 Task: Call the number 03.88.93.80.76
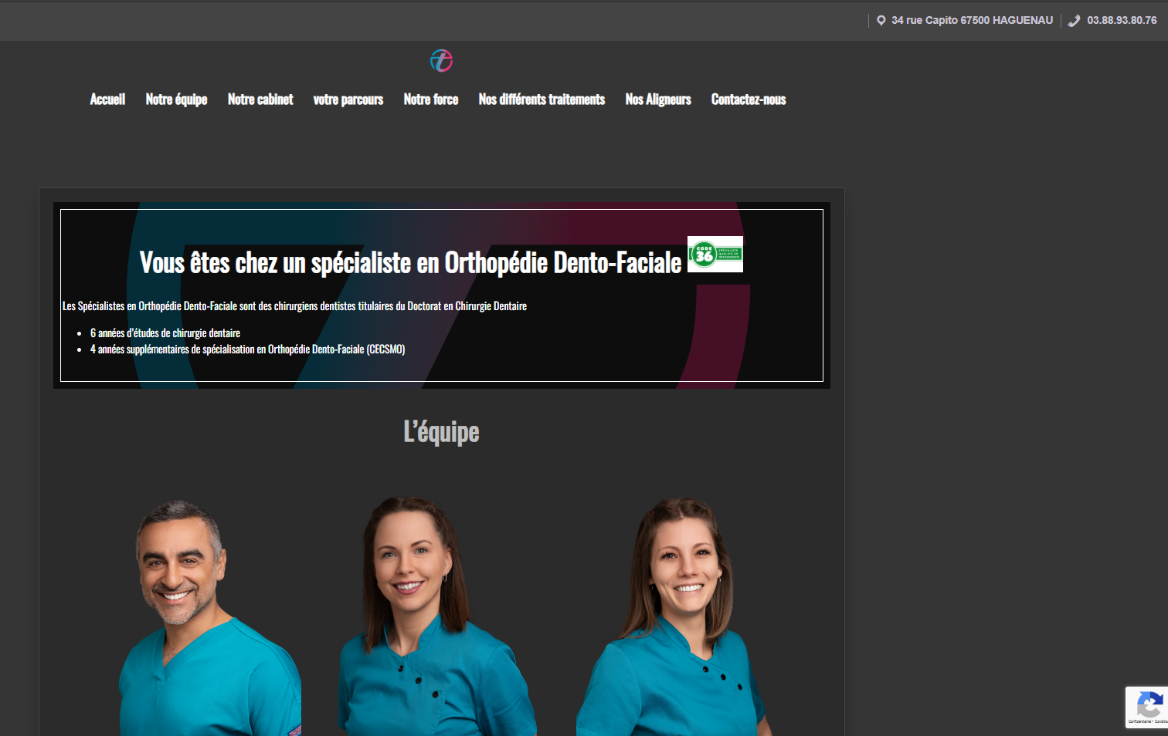click(x=1122, y=21)
